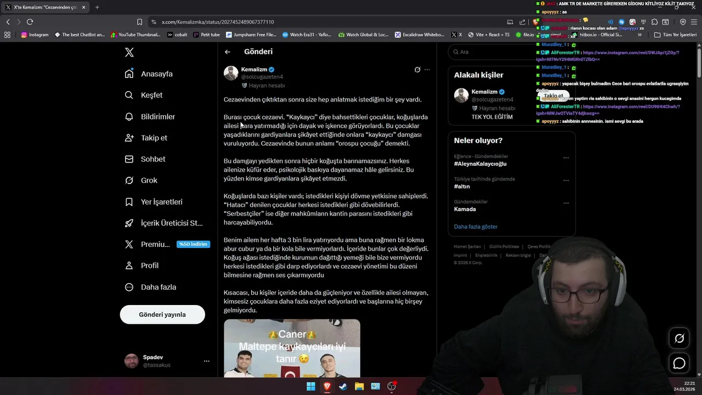
Task: Click the Kemalizm avatar on the post
Action: [x=231, y=73]
